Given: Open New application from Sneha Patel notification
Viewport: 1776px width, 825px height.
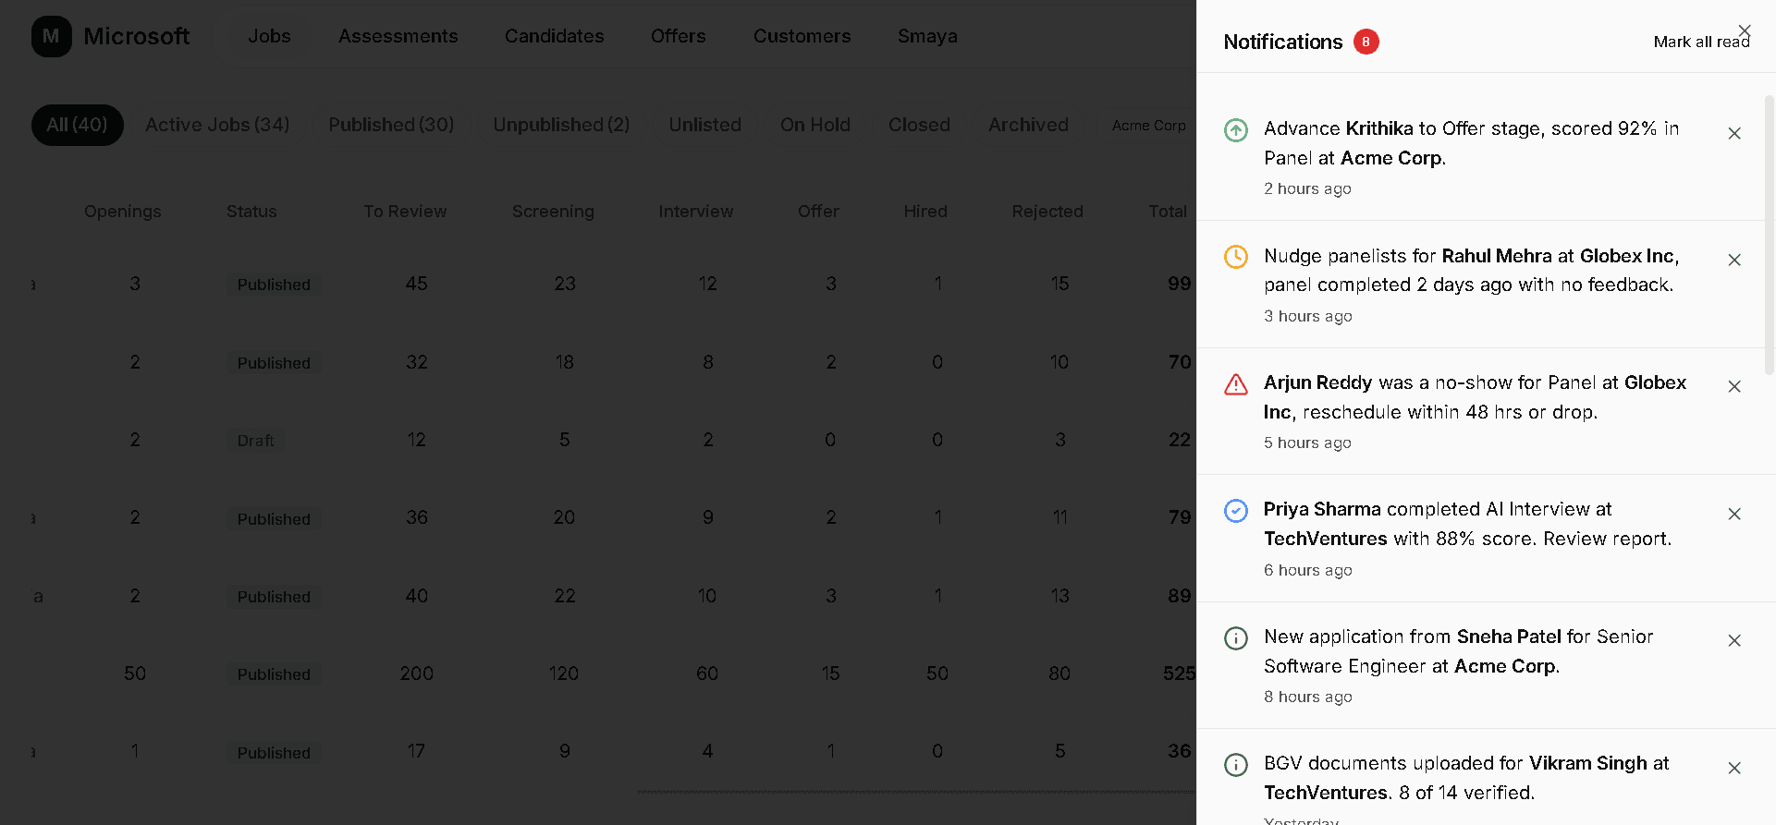Looking at the screenshot, I should click(1458, 651).
